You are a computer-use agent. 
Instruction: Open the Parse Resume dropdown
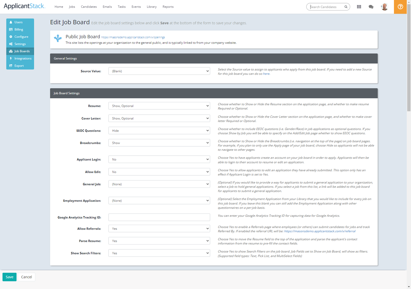pyautogui.click(x=159, y=240)
